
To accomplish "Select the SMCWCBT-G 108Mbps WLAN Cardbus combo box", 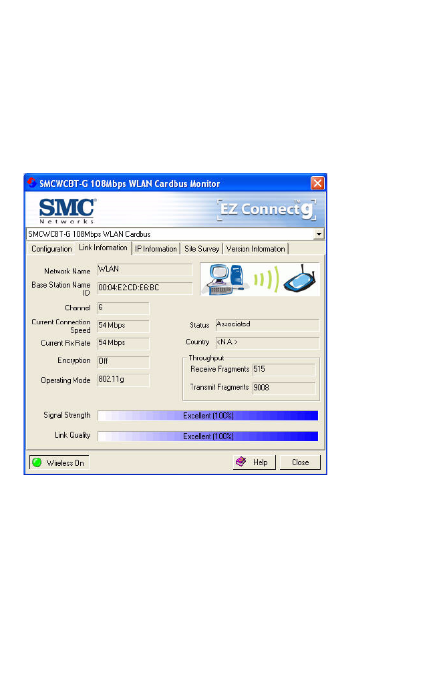I will (175, 234).
